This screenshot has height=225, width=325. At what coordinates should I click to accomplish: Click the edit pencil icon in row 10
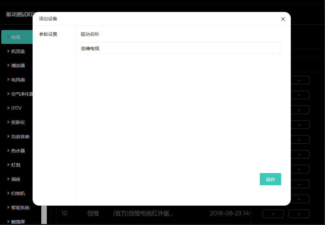(x=273, y=214)
